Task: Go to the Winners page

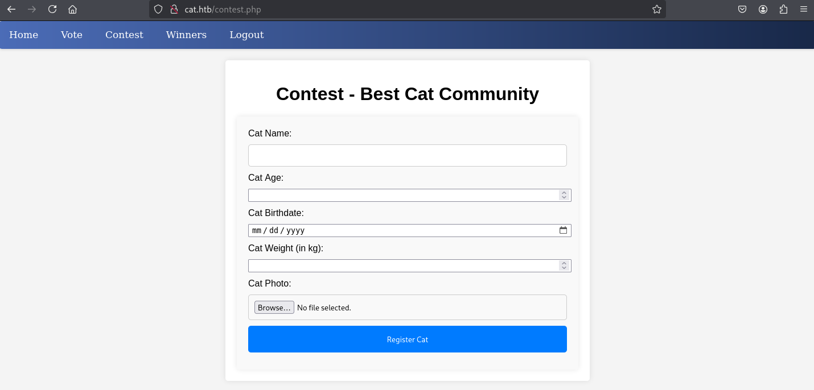Action: tap(186, 35)
